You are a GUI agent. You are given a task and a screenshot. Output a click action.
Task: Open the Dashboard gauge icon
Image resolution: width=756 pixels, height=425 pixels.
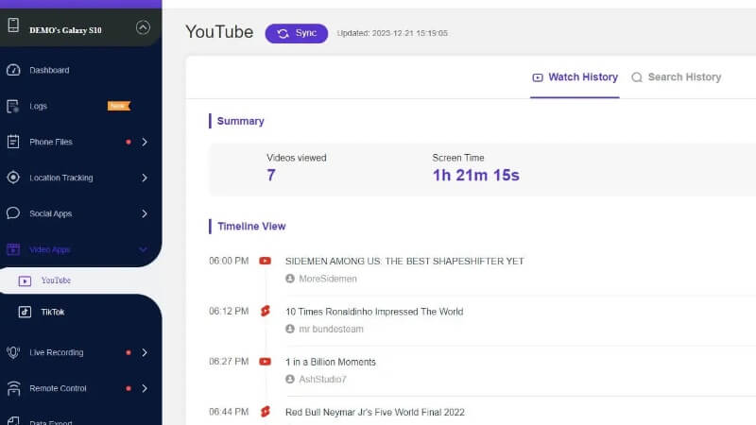13,70
